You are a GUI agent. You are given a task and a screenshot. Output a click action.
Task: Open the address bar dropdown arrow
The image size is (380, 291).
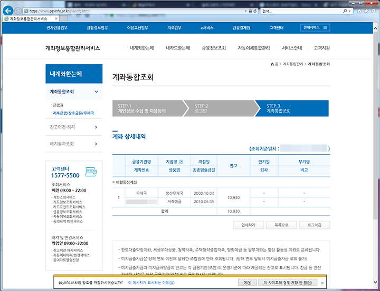(245, 11)
